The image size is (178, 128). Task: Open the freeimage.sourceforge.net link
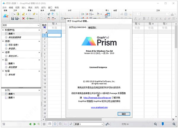[97, 98]
